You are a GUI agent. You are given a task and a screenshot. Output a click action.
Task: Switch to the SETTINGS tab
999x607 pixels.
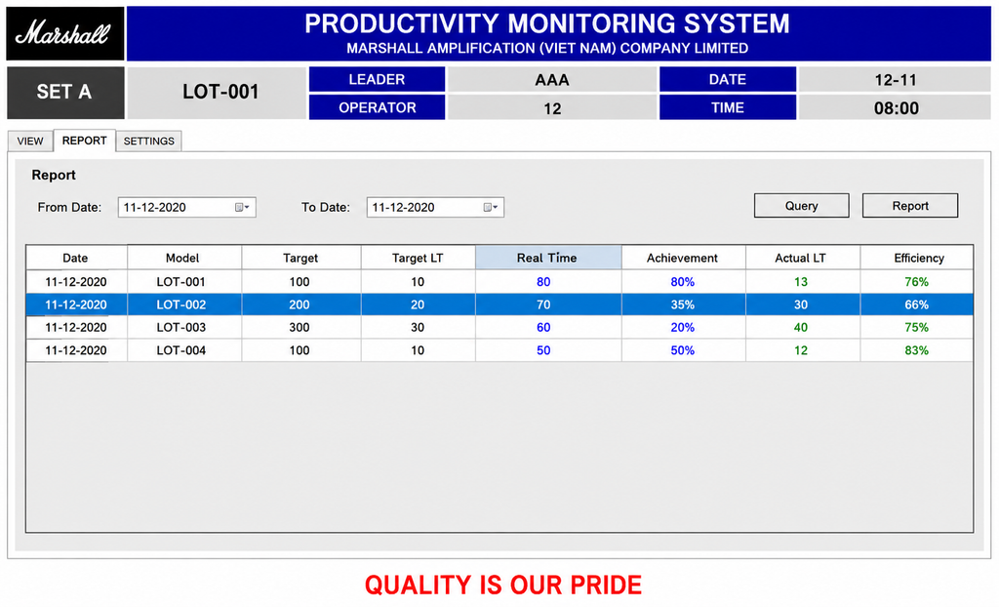coord(149,141)
